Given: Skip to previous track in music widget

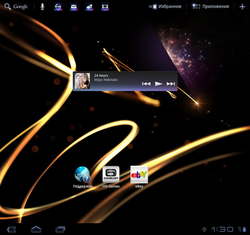Looking at the screenshot, I should point(146,84).
